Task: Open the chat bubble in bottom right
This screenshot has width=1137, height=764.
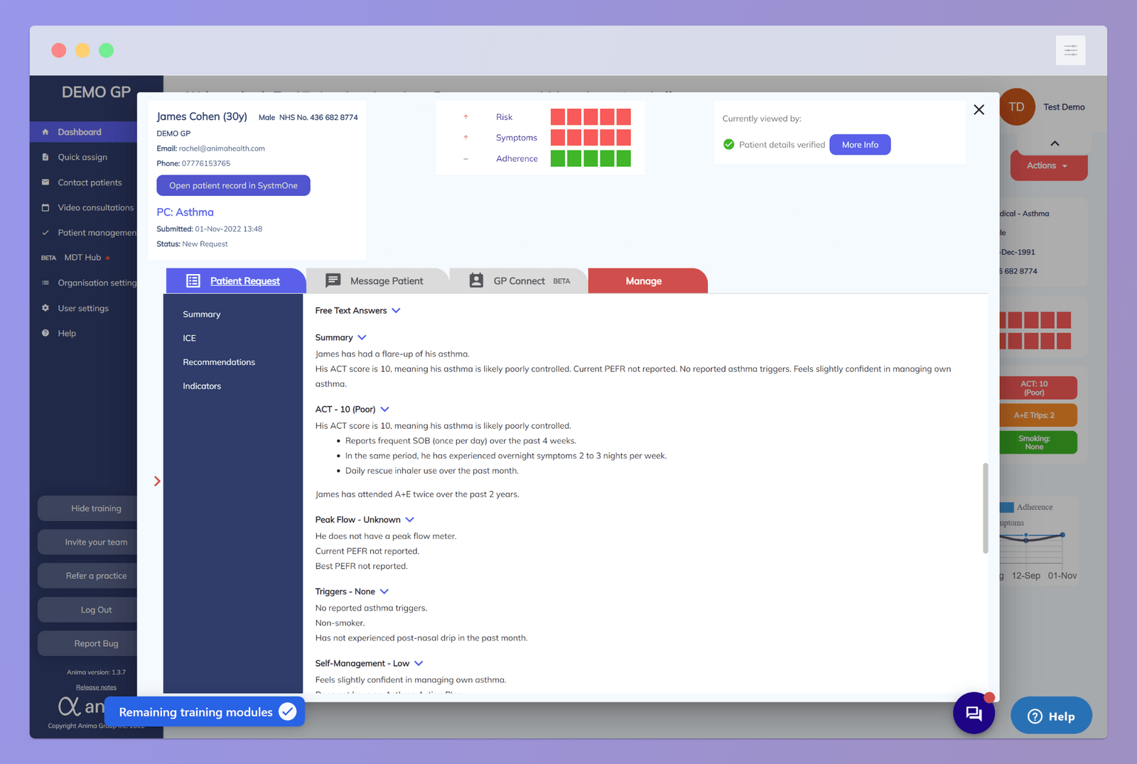Action: tap(974, 714)
